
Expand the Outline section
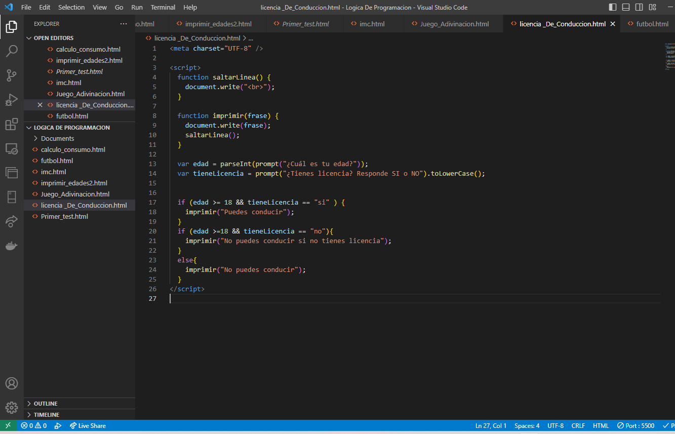80,404
